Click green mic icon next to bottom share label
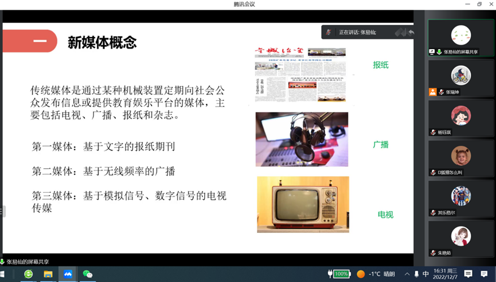The image size is (496, 282). [x=2, y=261]
